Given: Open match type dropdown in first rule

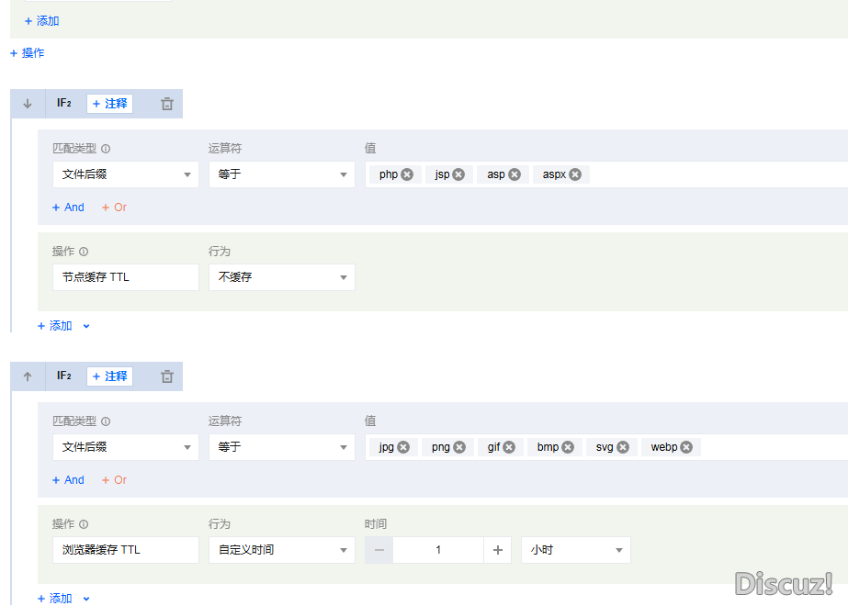Looking at the screenshot, I should (125, 174).
